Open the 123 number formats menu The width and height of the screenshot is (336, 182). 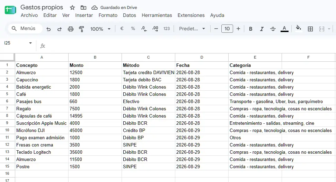pos(167,29)
